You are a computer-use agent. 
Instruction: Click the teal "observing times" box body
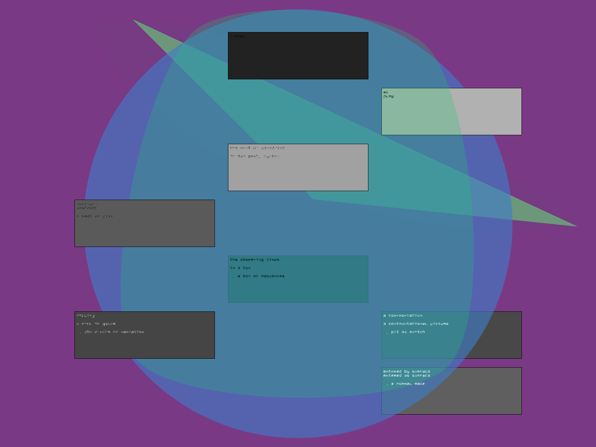tap(298, 291)
